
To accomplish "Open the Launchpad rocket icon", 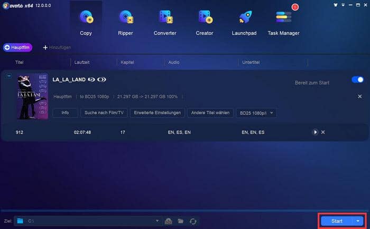I will (x=245, y=17).
